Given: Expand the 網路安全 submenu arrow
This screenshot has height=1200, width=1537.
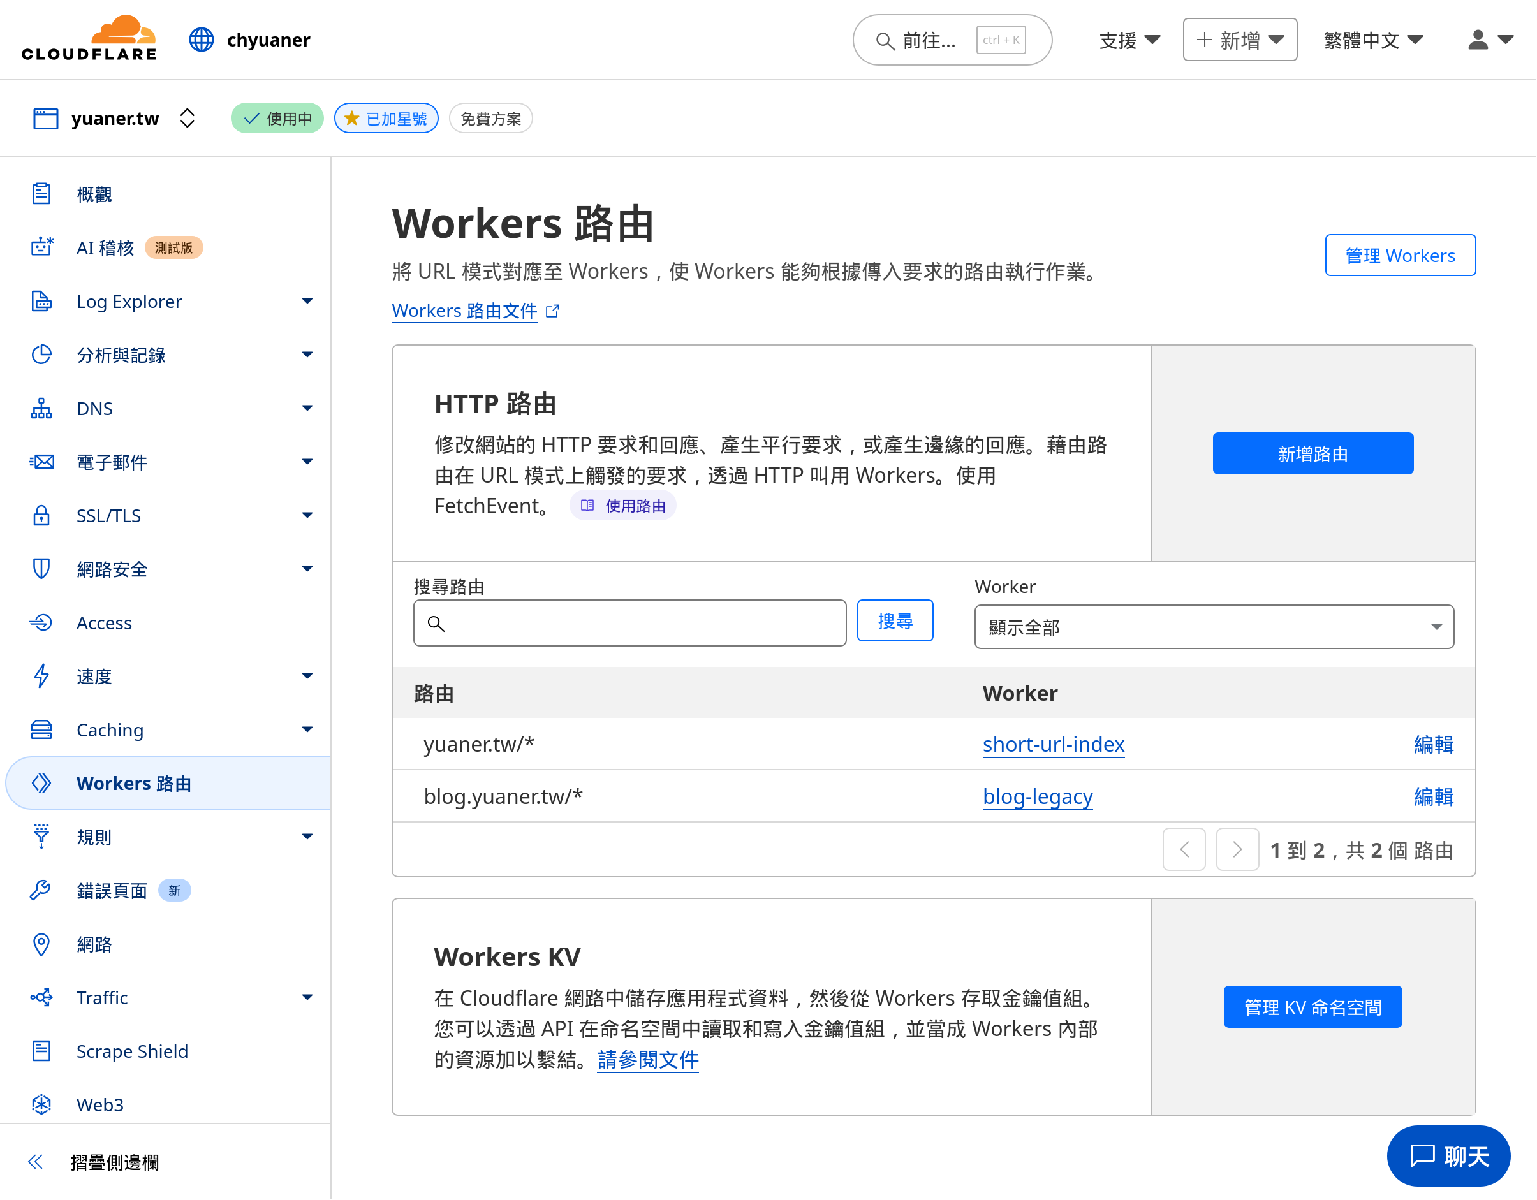Looking at the screenshot, I should click(x=307, y=568).
